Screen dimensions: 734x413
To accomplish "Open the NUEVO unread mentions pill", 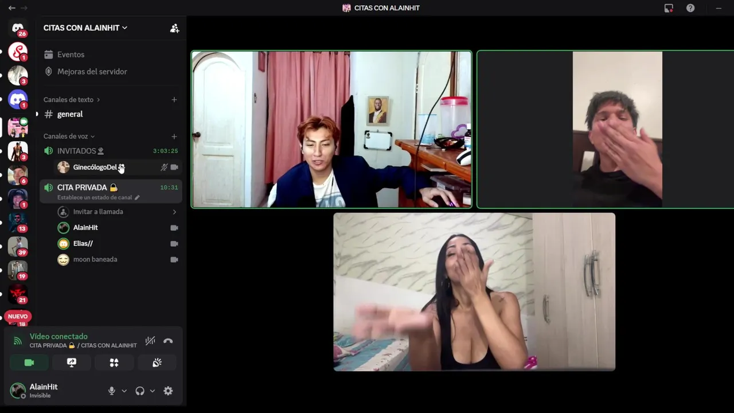I will [18, 316].
